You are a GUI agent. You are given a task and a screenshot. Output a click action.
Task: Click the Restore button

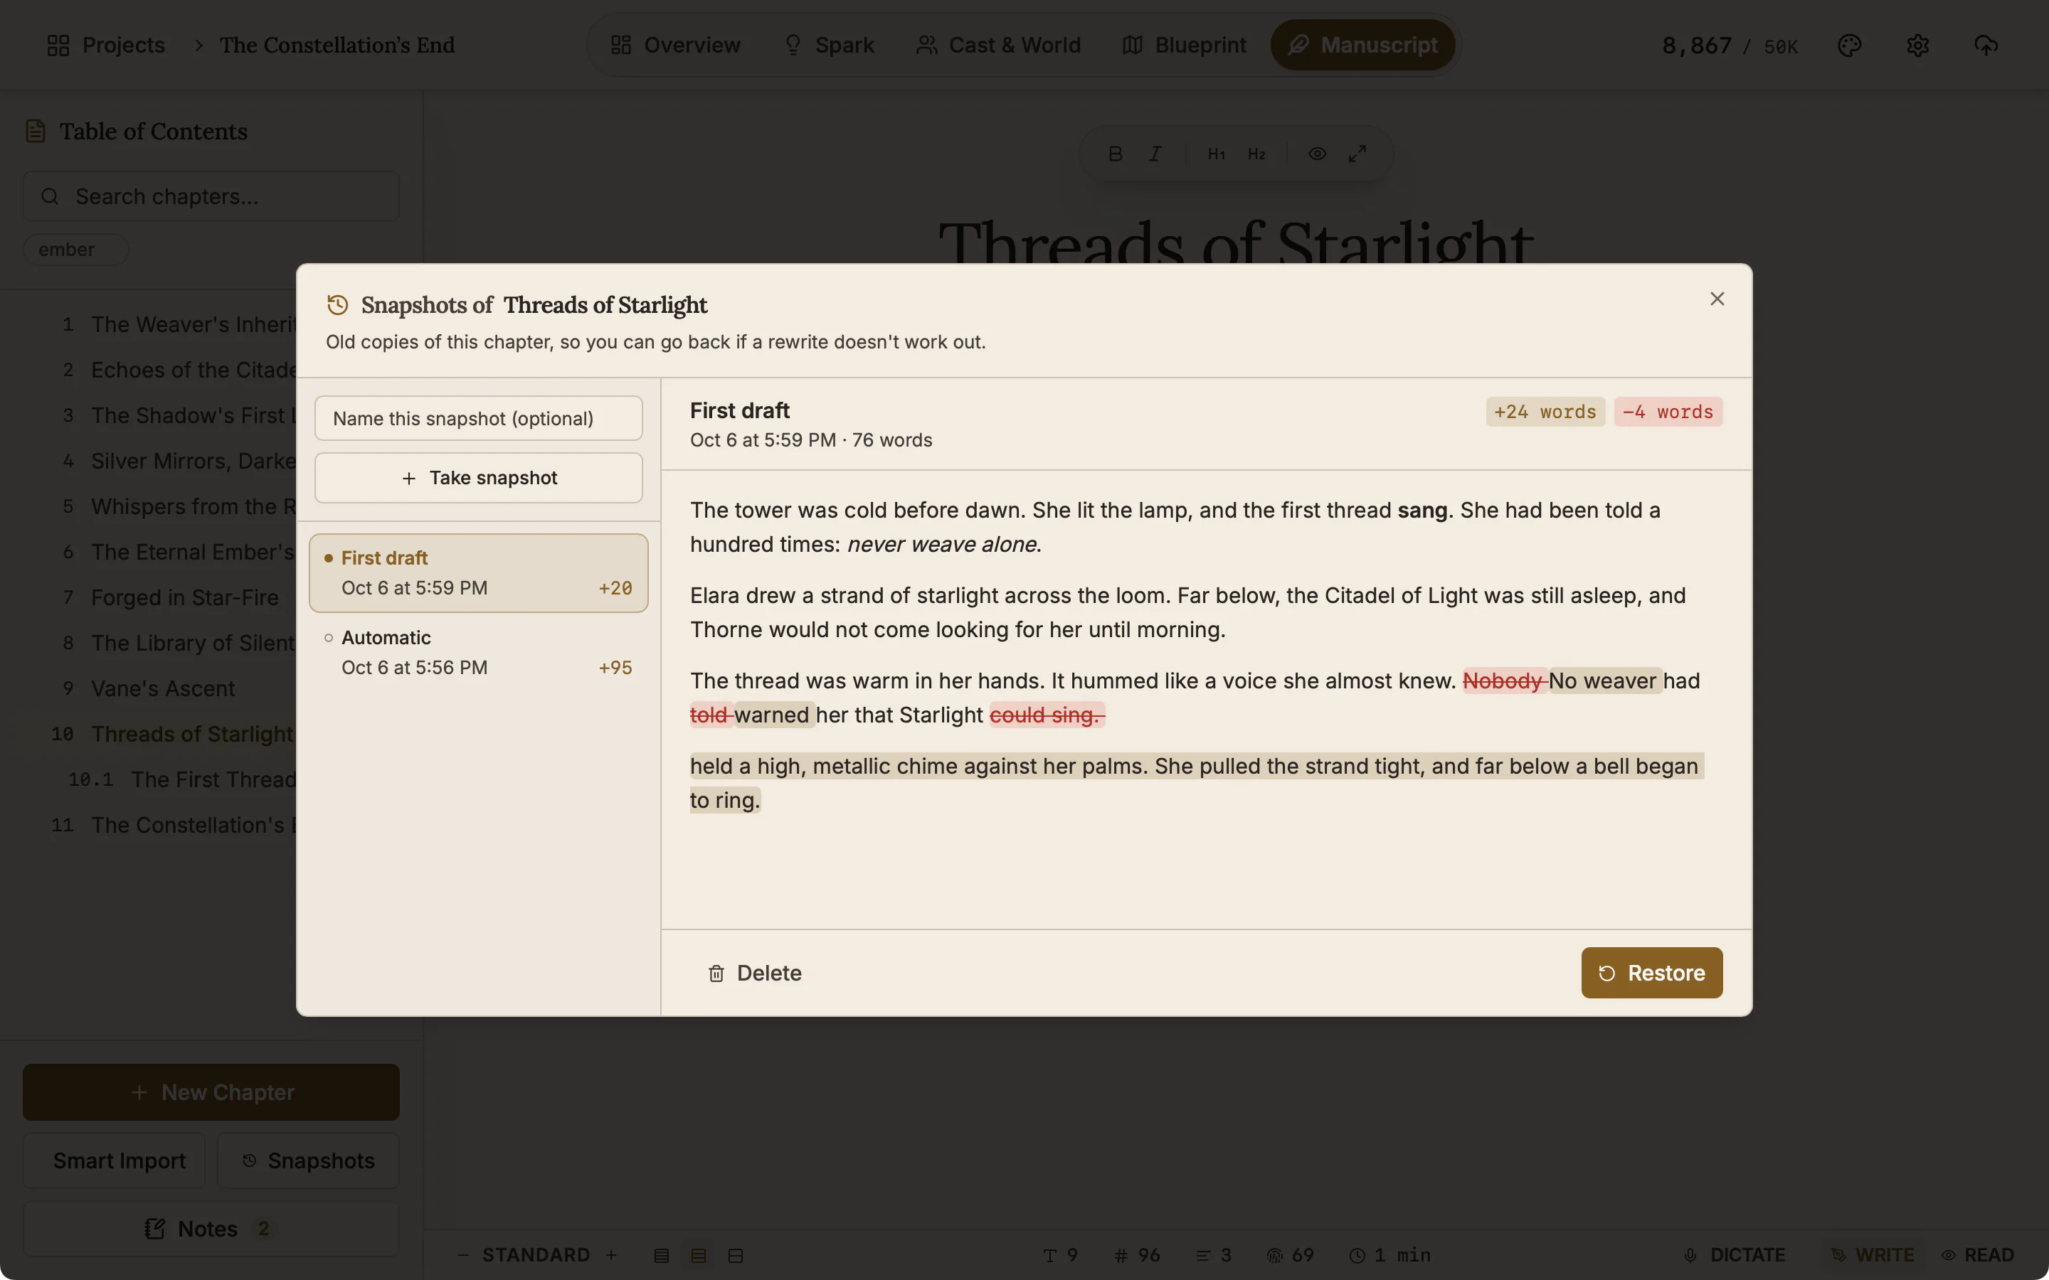(x=1651, y=973)
